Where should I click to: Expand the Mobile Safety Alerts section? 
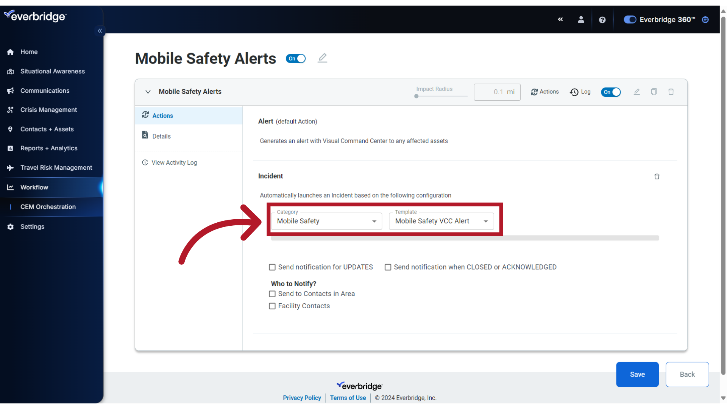click(x=148, y=91)
